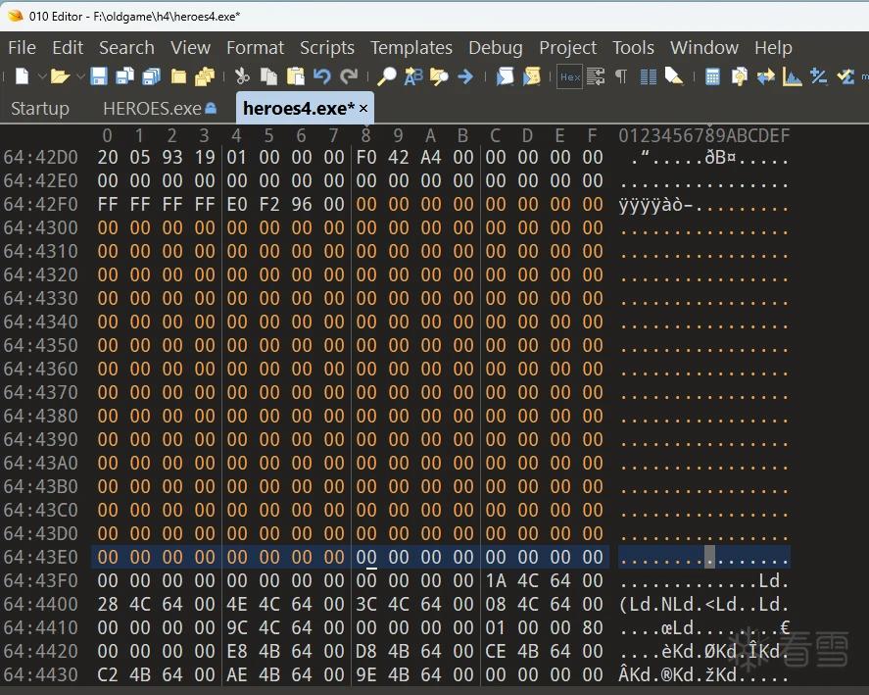Select byte C2 in row 64:4430
The width and height of the screenshot is (869, 695).
coord(108,675)
